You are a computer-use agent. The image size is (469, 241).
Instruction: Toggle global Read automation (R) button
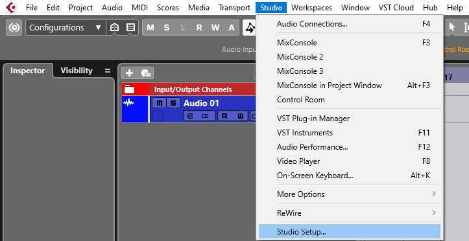199,28
